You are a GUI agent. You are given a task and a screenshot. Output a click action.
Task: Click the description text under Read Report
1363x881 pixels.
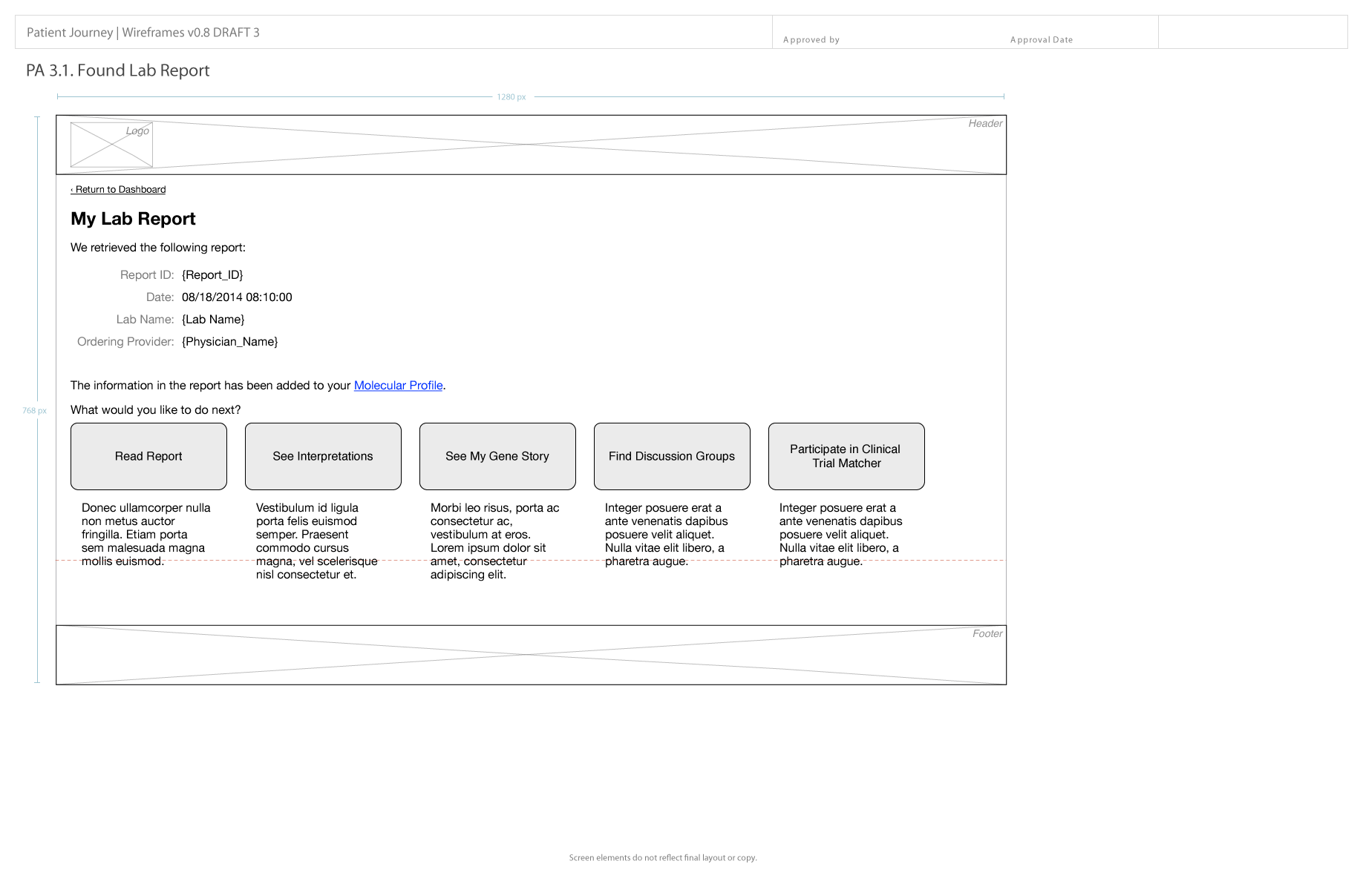(145, 535)
